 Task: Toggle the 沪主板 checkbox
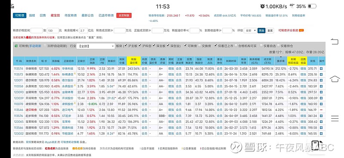coord(126,46)
